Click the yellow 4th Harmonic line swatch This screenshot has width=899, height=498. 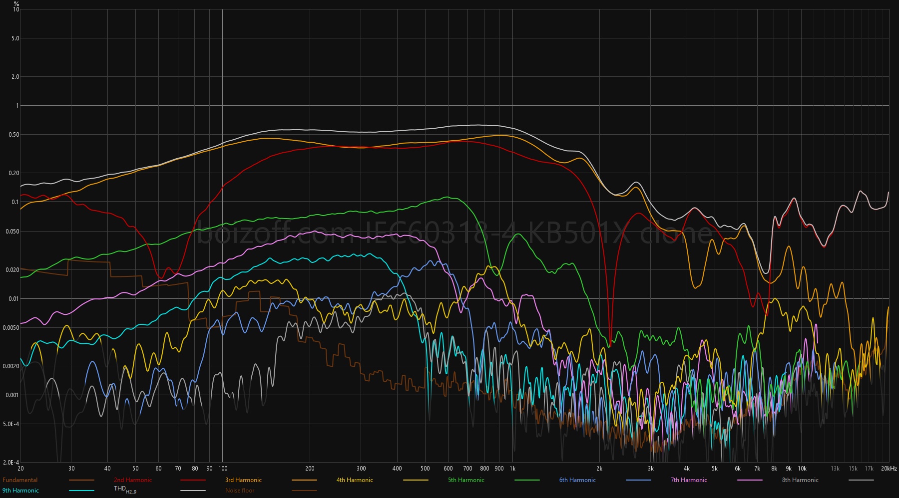point(416,480)
